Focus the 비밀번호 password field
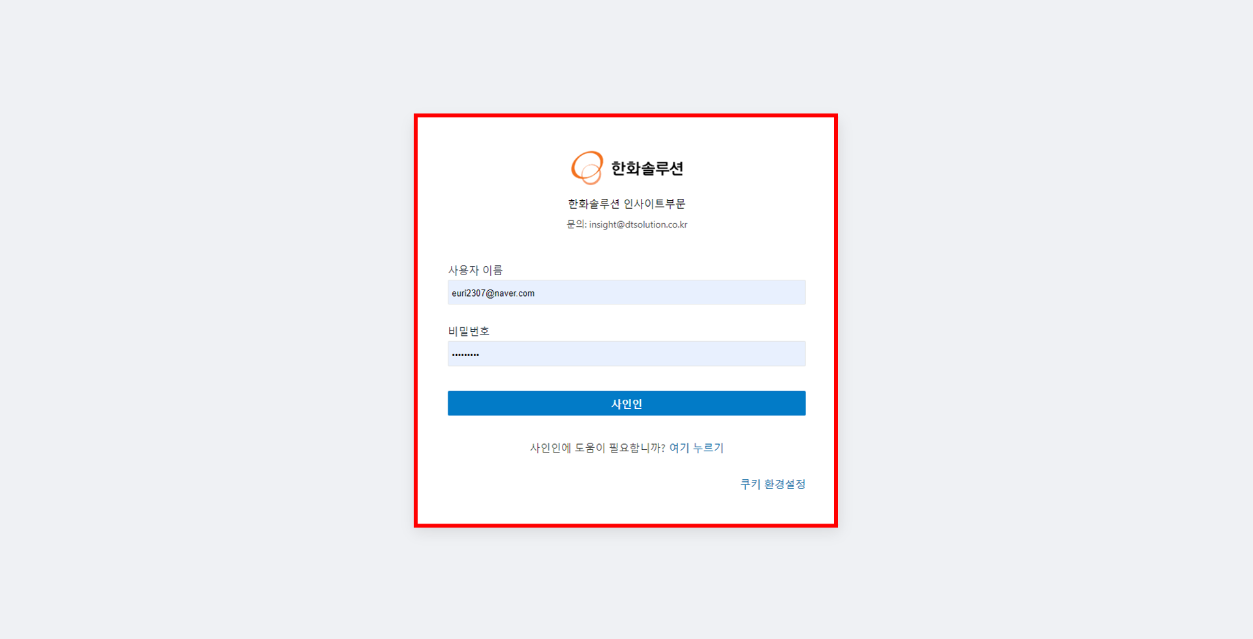This screenshot has height=639, width=1253. pyautogui.click(x=626, y=353)
